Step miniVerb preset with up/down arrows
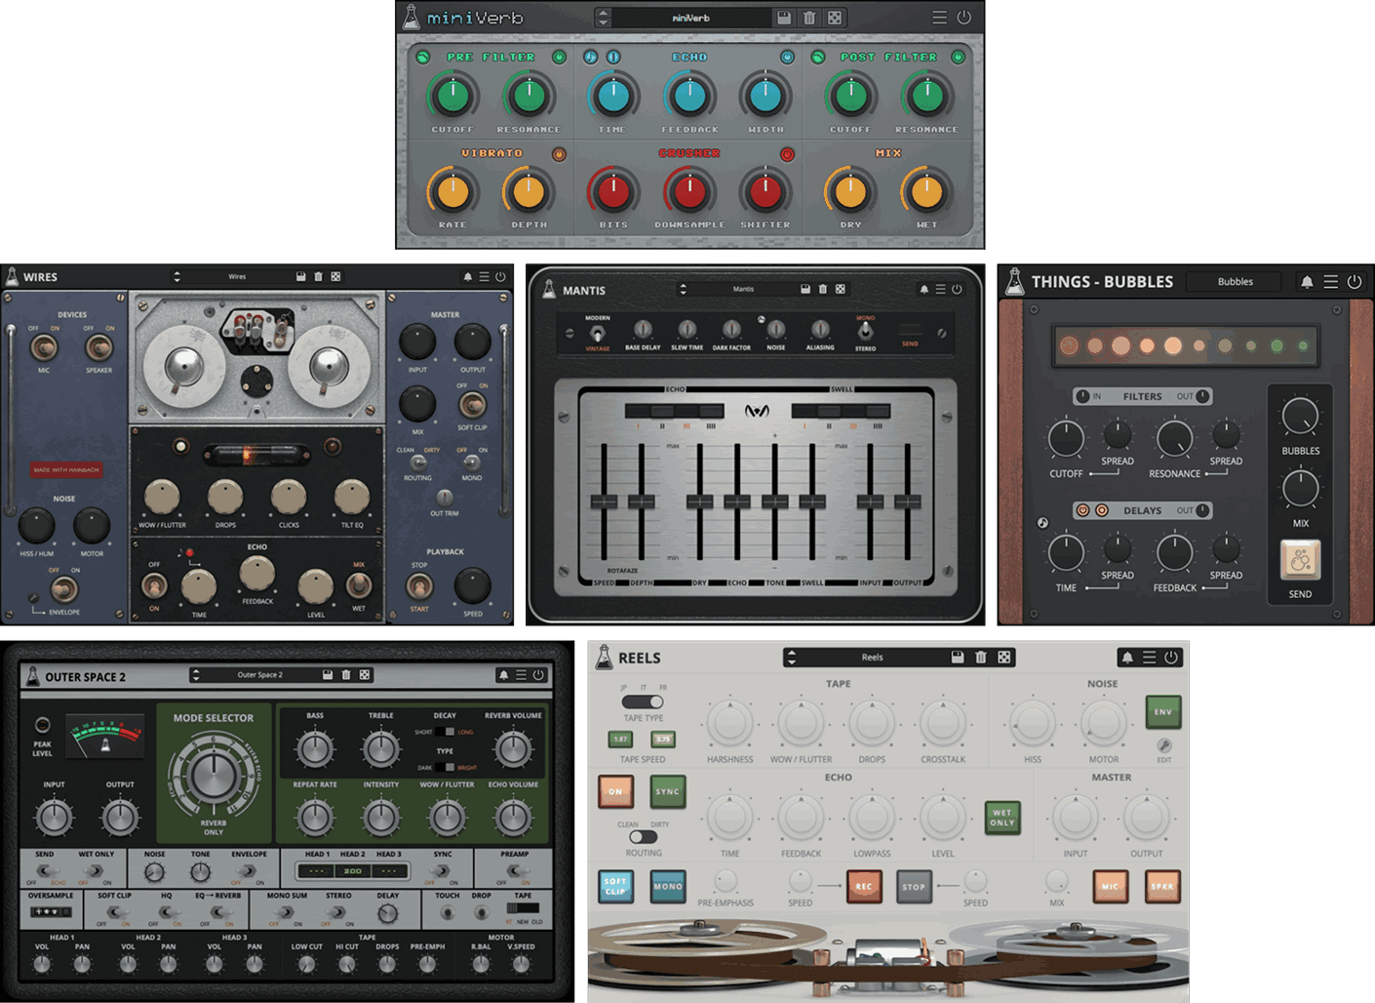This screenshot has width=1375, height=1003. (x=603, y=18)
